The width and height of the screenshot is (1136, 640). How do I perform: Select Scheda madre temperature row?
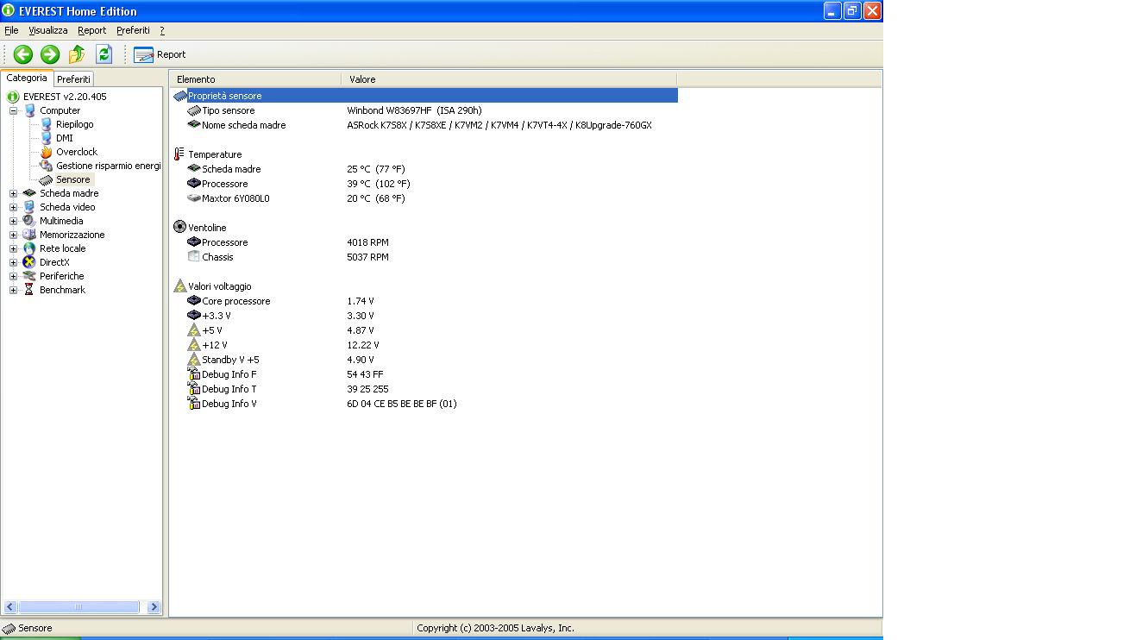(x=425, y=169)
